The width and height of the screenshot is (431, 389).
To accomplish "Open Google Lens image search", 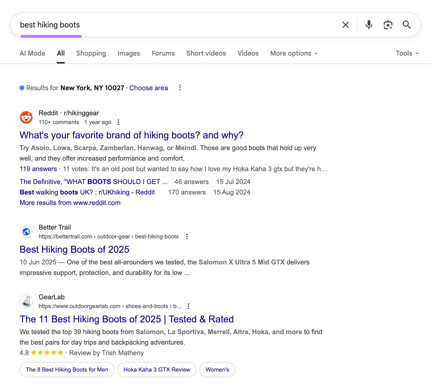I will 388,25.
